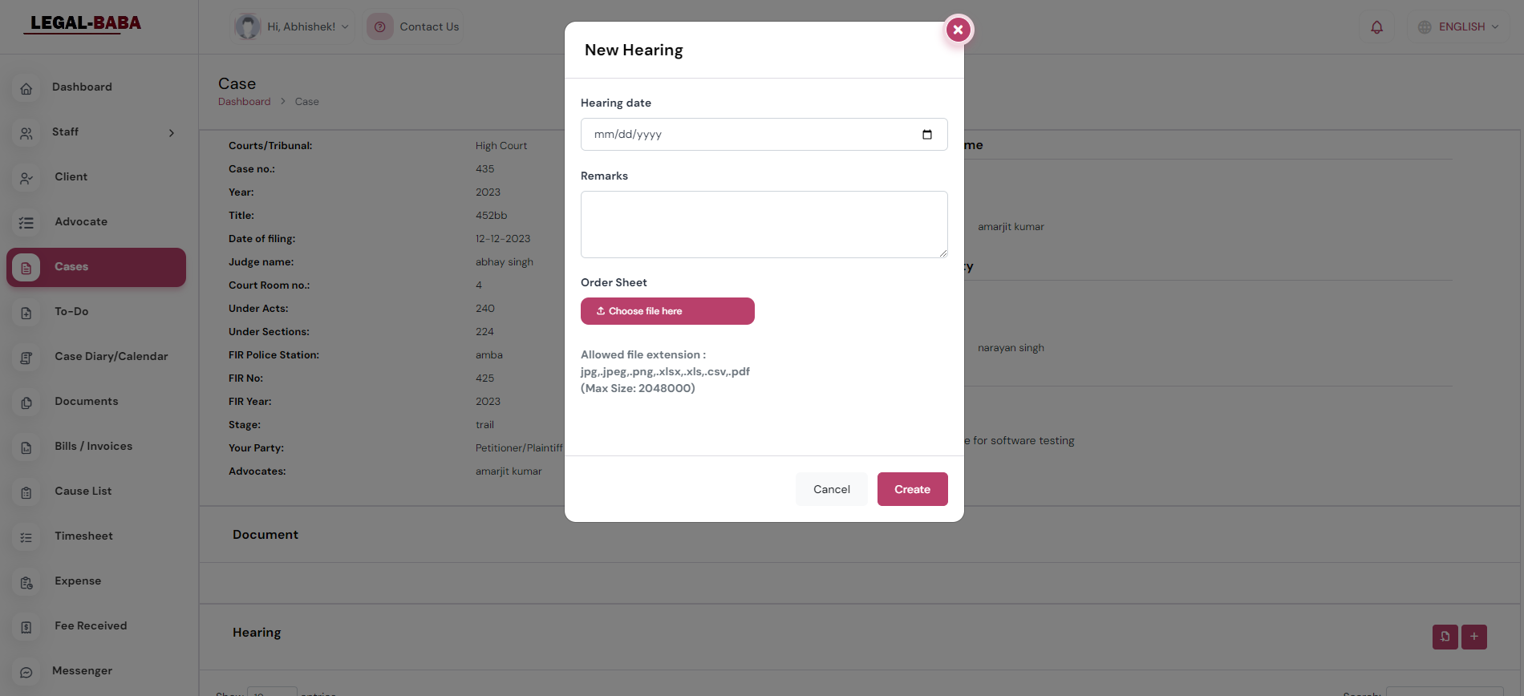Open the calendar picker for Hearing date
The height and width of the screenshot is (696, 1524).
point(926,135)
